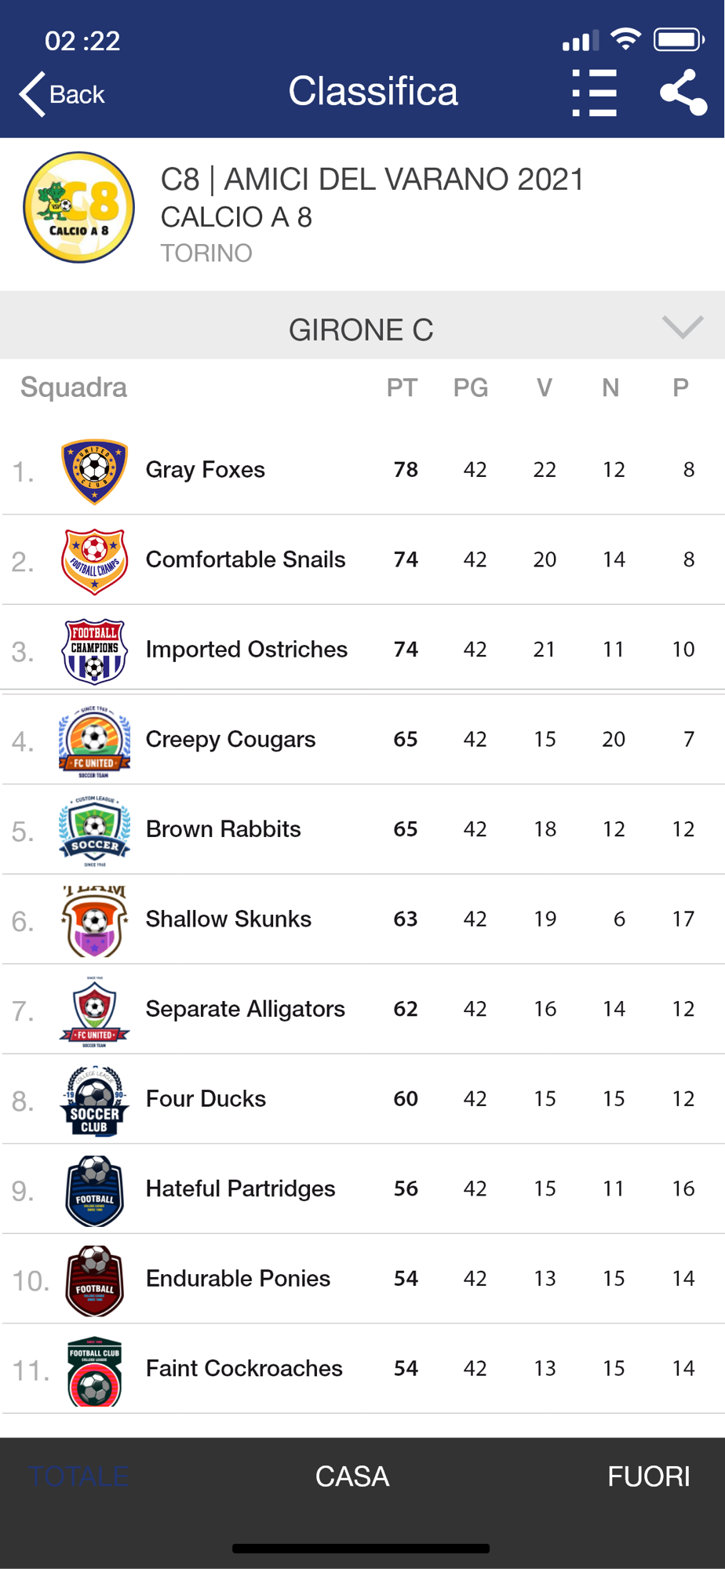Sort by the PT column header
This screenshot has width=725, height=1569.
tap(402, 388)
